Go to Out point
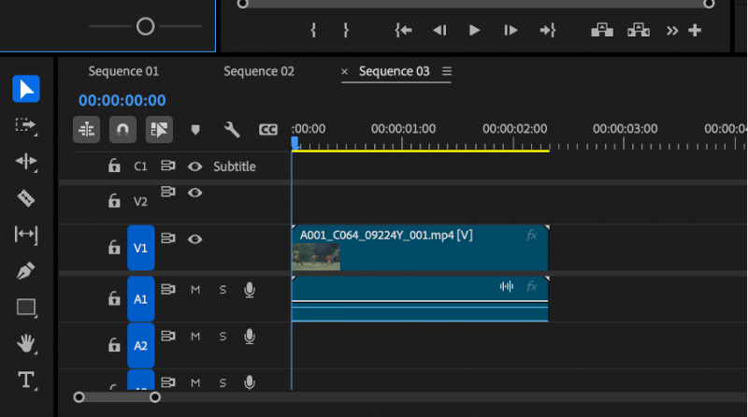 coord(548,31)
